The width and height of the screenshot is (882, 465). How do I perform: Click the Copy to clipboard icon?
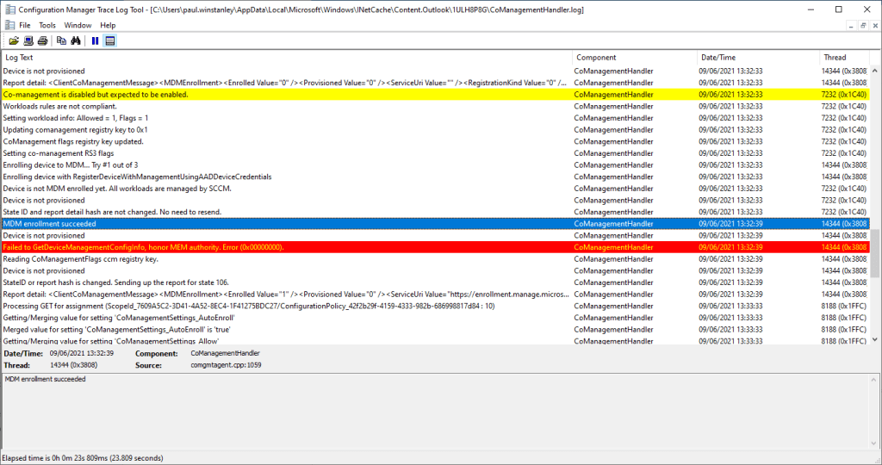pyautogui.click(x=61, y=40)
